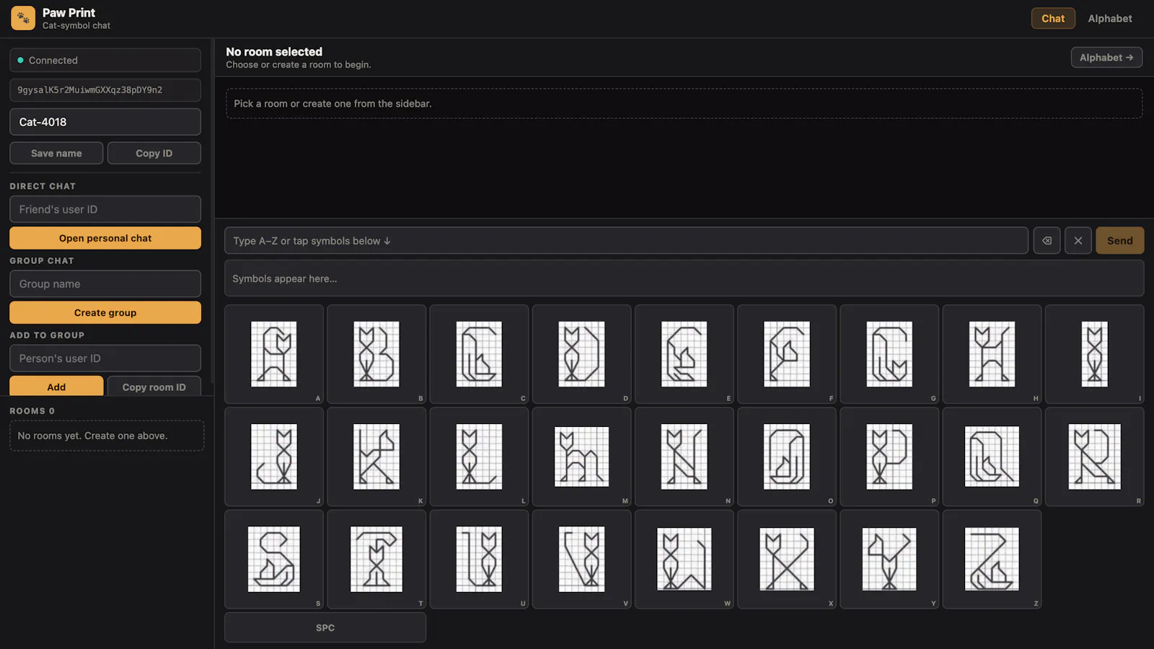Click the Cat-4018 name field
The image size is (1154, 649).
(105, 122)
